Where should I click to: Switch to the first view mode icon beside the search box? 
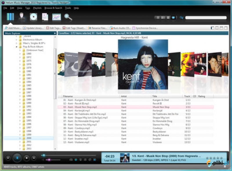pos(158,18)
